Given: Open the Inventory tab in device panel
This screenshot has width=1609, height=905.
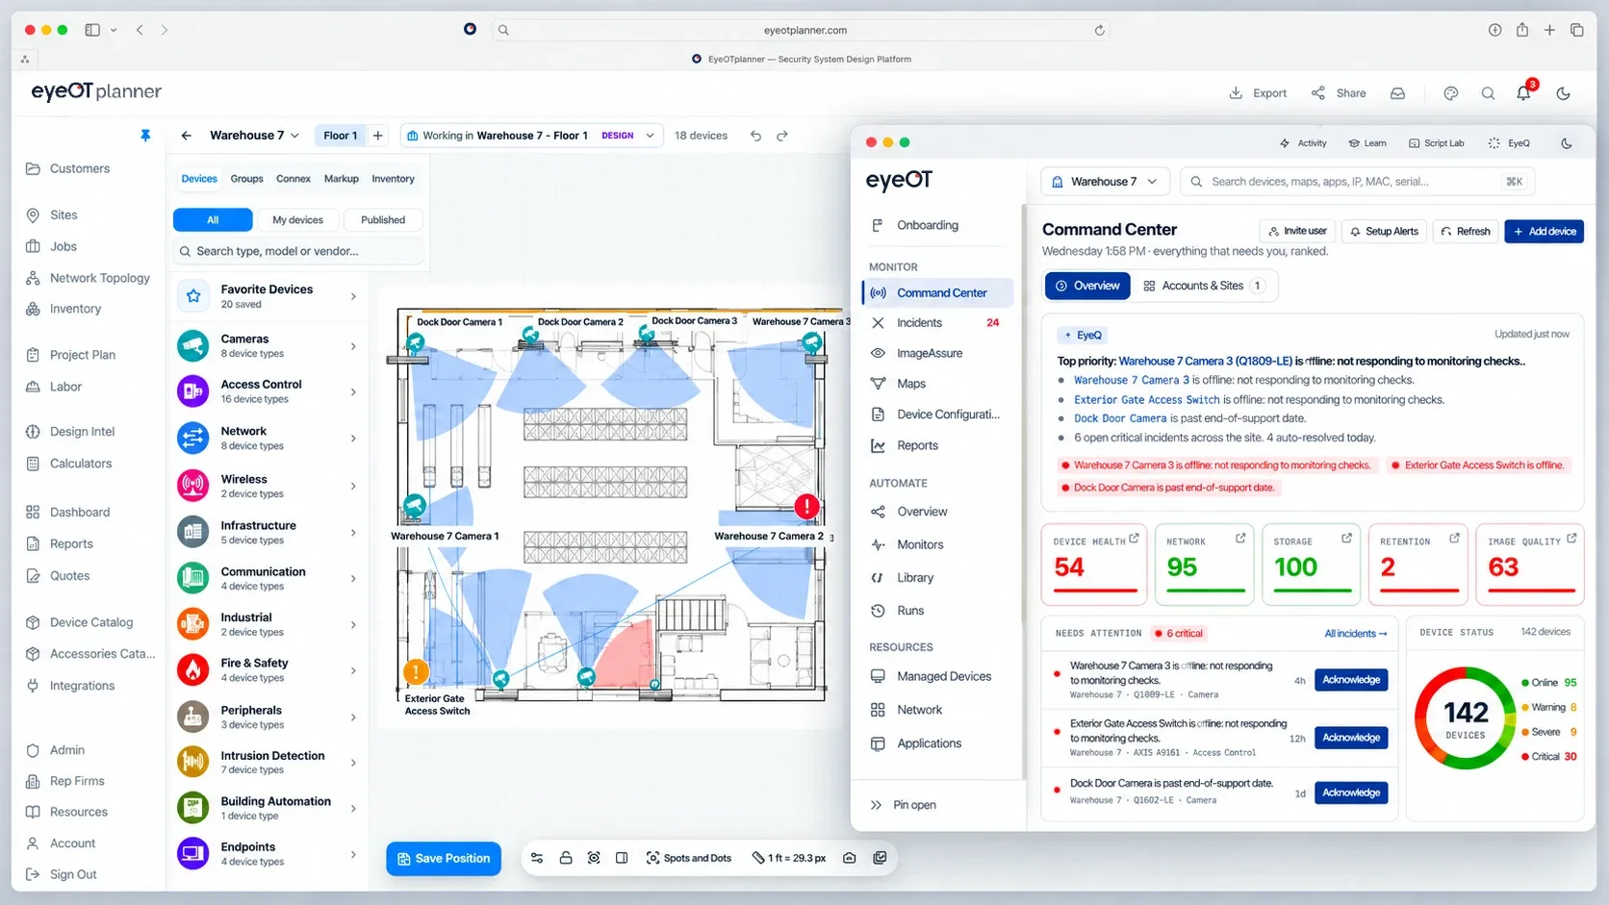Looking at the screenshot, I should coord(393,179).
